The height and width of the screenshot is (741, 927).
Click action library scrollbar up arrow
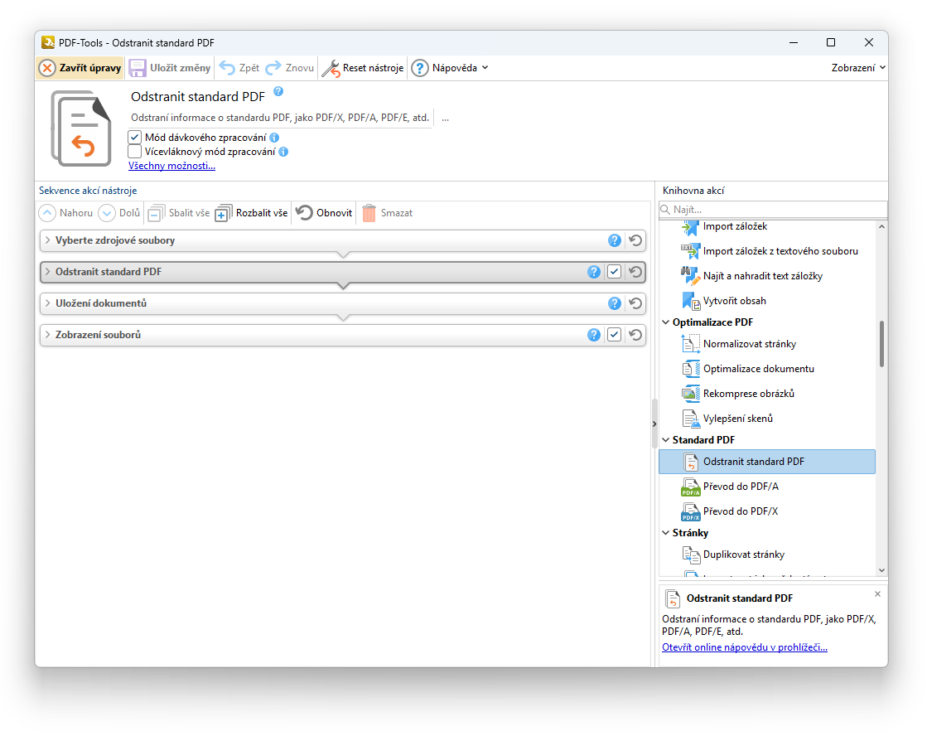pos(881,226)
